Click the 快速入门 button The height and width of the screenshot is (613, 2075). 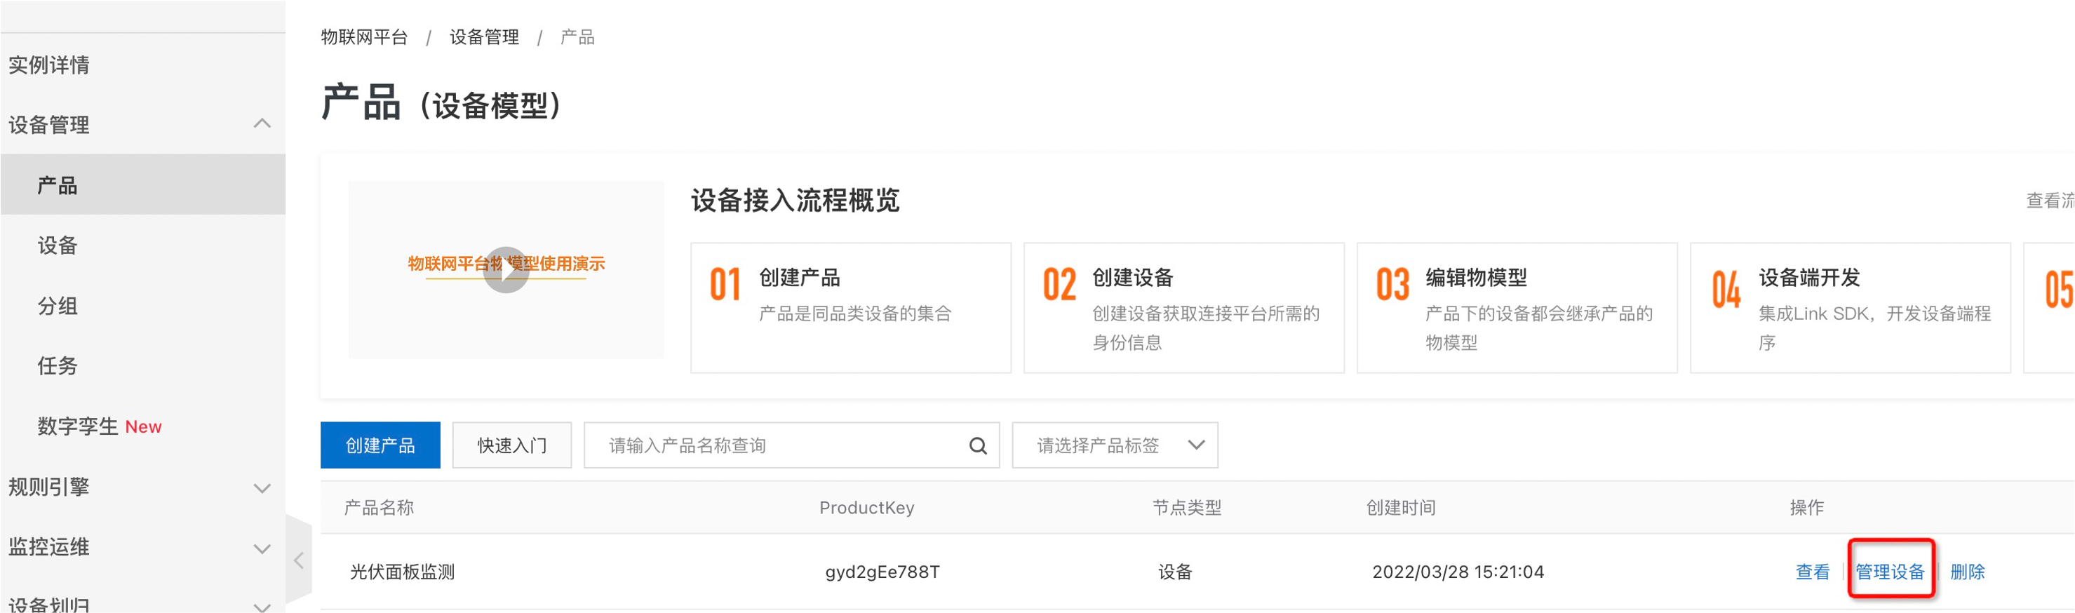click(512, 445)
